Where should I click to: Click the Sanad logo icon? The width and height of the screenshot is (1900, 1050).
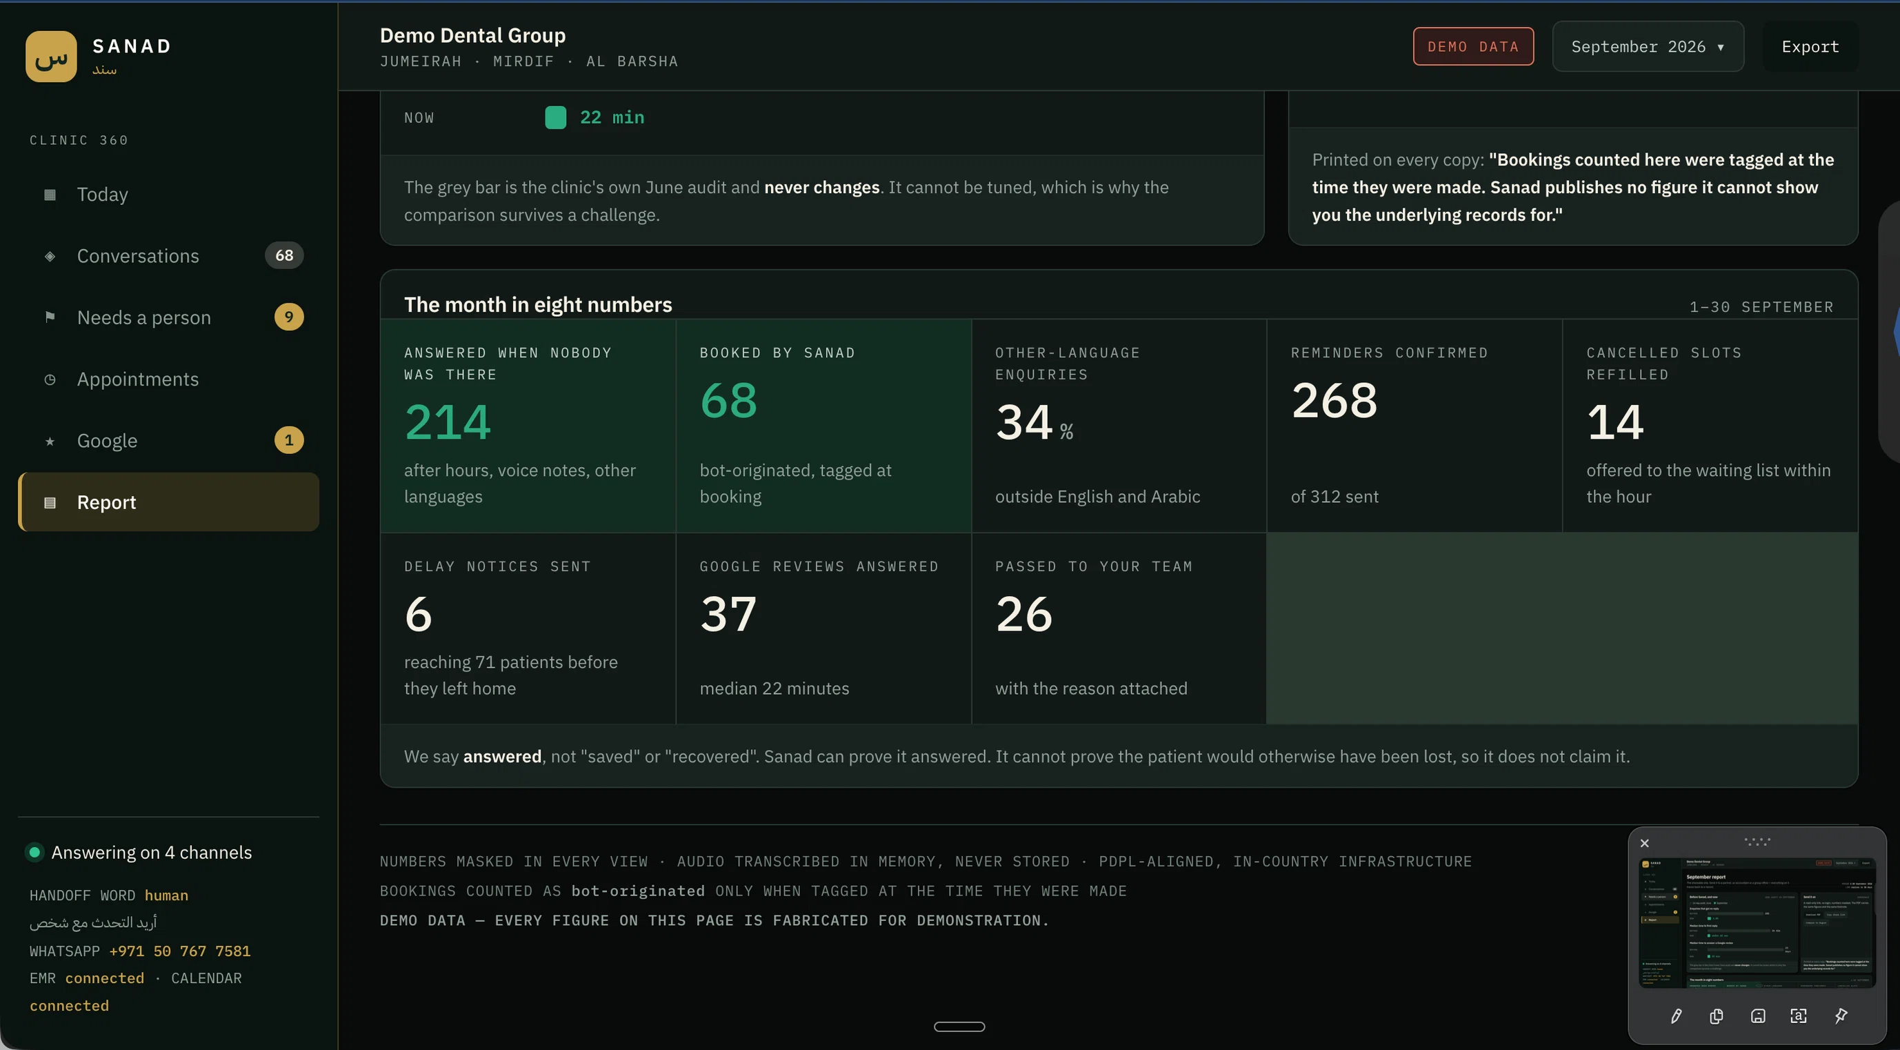click(x=51, y=56)
